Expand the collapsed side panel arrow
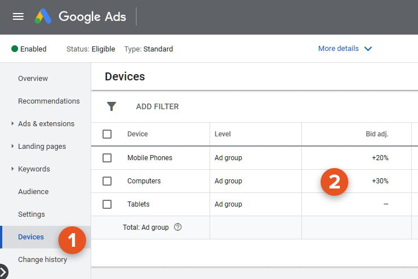 point(3,272)
